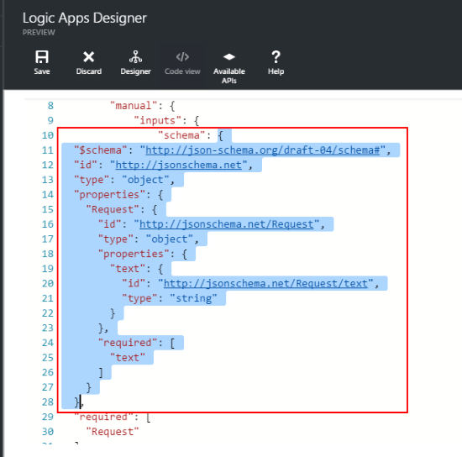
Task: Click the "required" key on line 29
Action: [103, 417]
